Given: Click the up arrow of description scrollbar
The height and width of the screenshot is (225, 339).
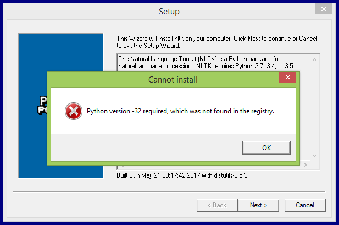Looking at the screenshot, I should [315, 59].
